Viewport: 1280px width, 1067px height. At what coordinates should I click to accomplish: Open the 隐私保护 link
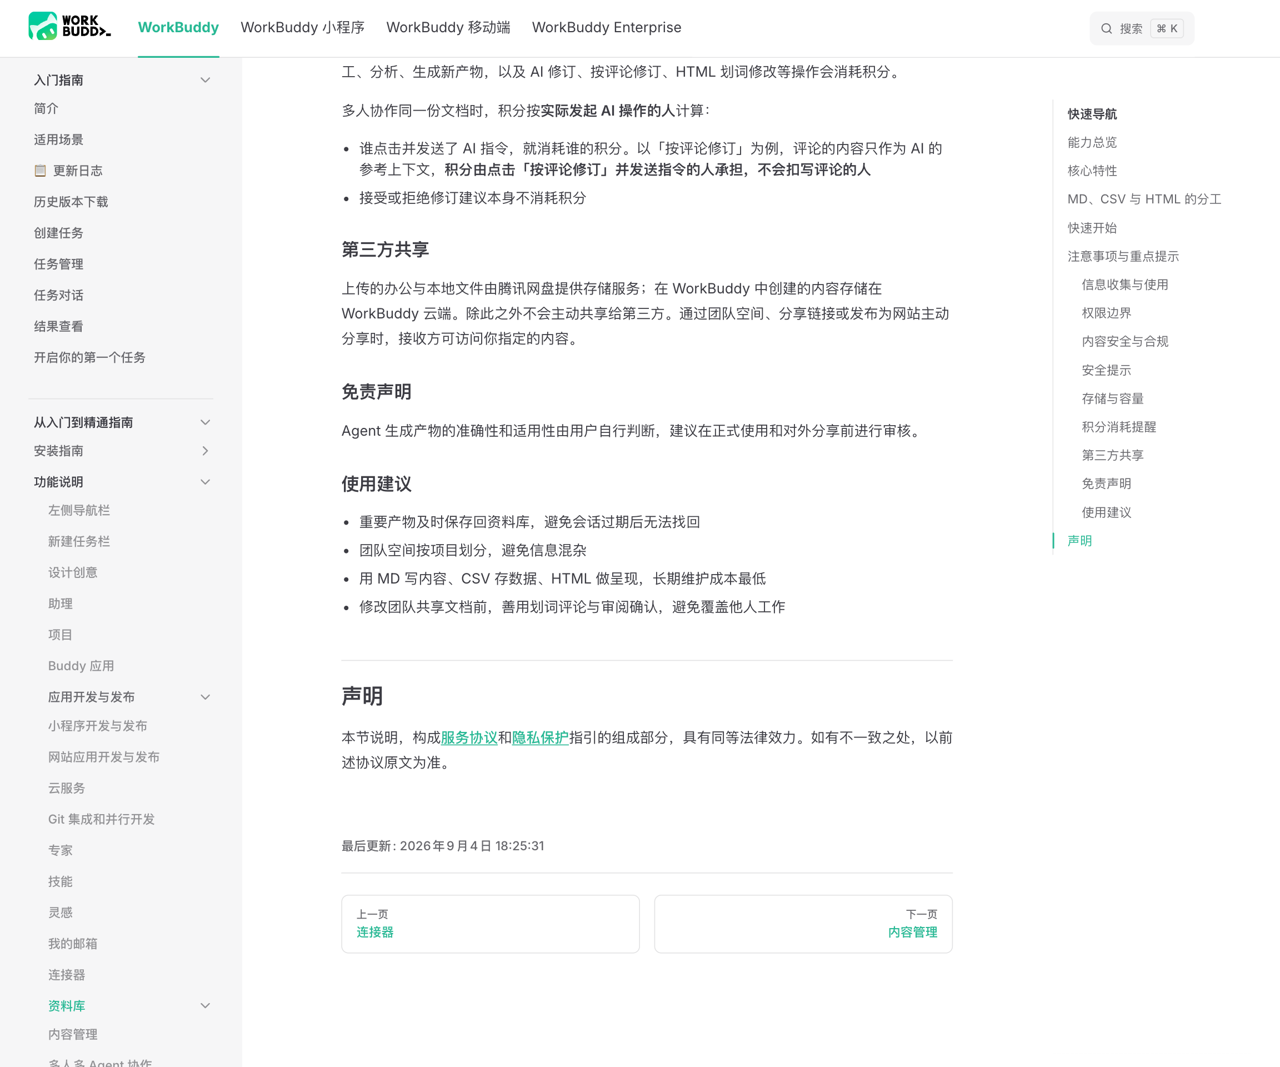(x=540, y=737)
